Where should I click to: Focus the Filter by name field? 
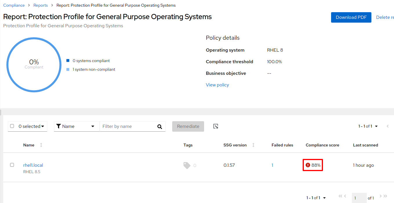point(128,126)
